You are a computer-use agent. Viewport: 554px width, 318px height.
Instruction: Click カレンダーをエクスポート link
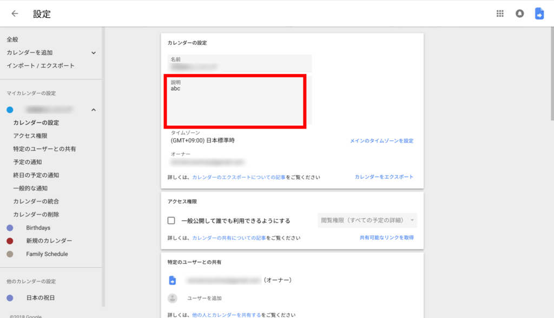click(384, 177)
